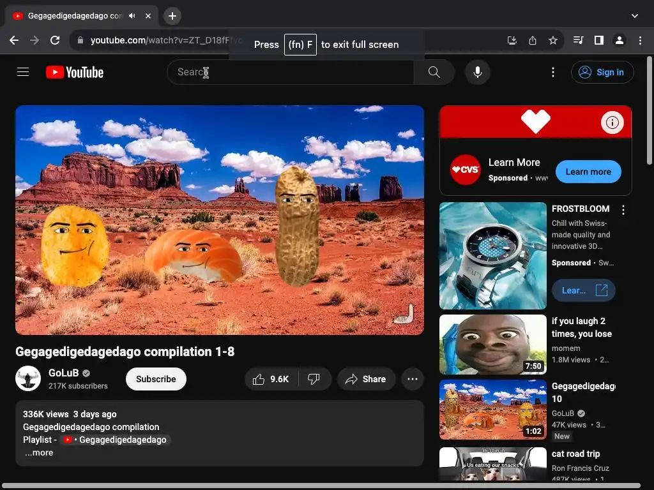The width and height of the screenshot is (654, 490).
Task: Click the browser forward arrow
Action: pyautogui.click(x=34, y=40)
